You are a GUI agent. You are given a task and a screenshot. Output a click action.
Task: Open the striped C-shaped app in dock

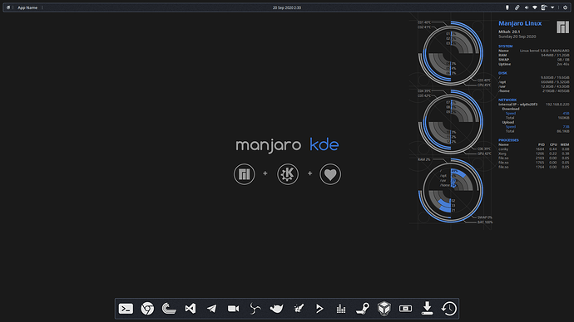[169, 309]
